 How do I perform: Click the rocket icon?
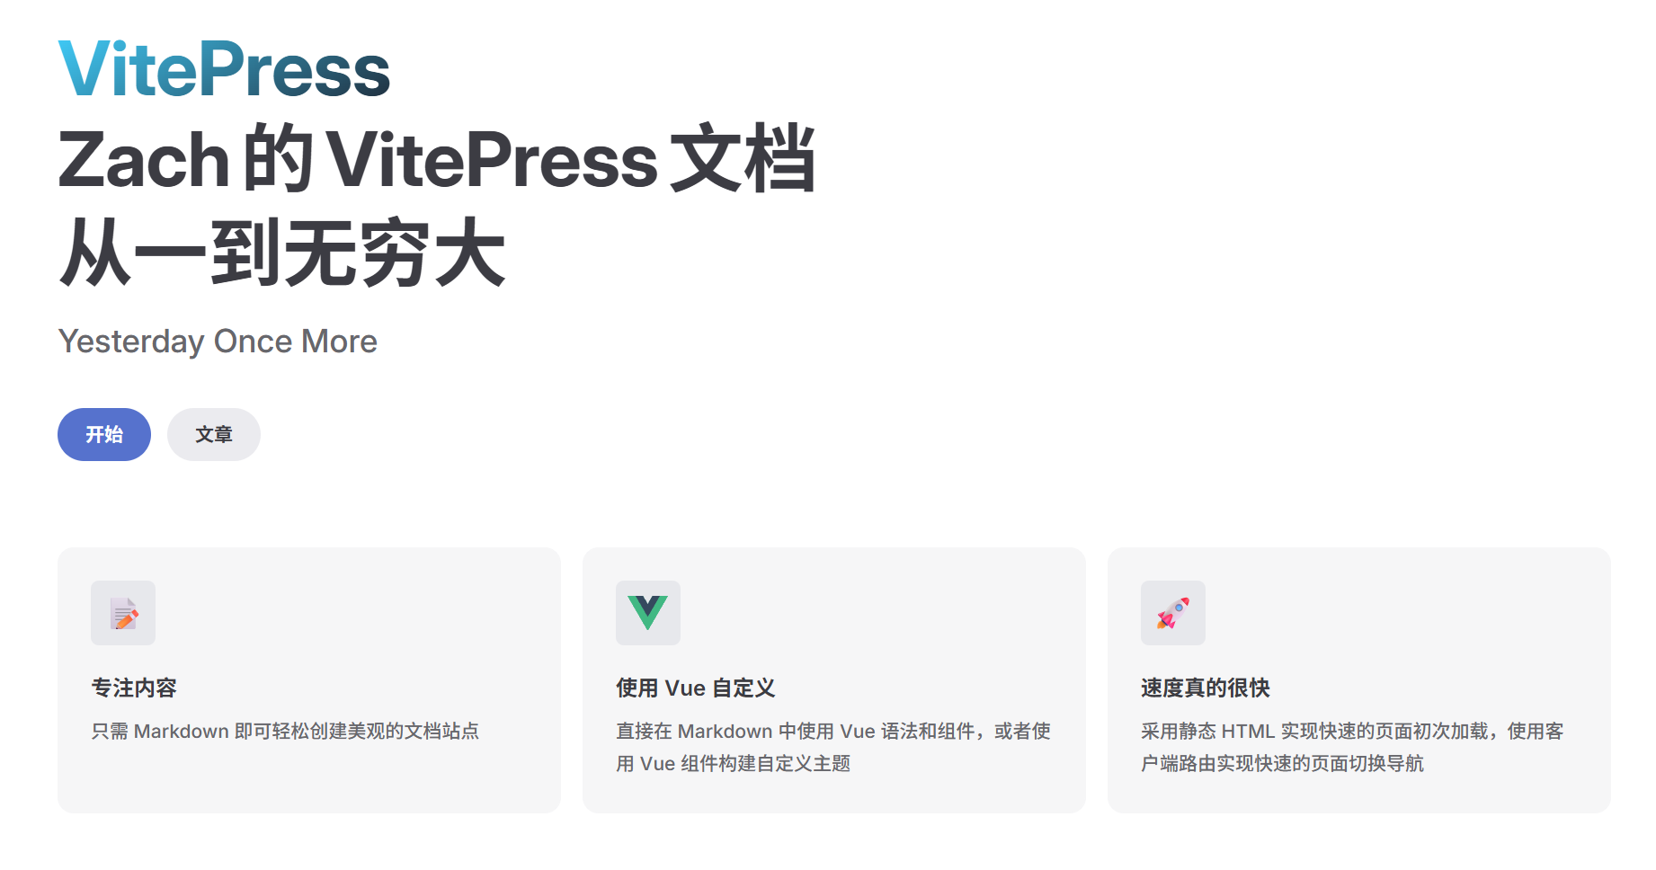click(x=1173, y=613)
